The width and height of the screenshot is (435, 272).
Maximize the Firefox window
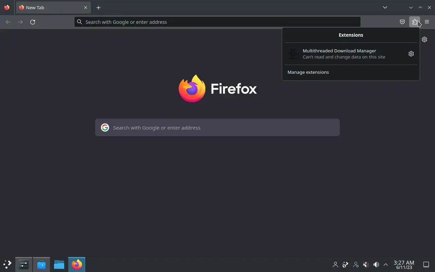coord(420,7)
